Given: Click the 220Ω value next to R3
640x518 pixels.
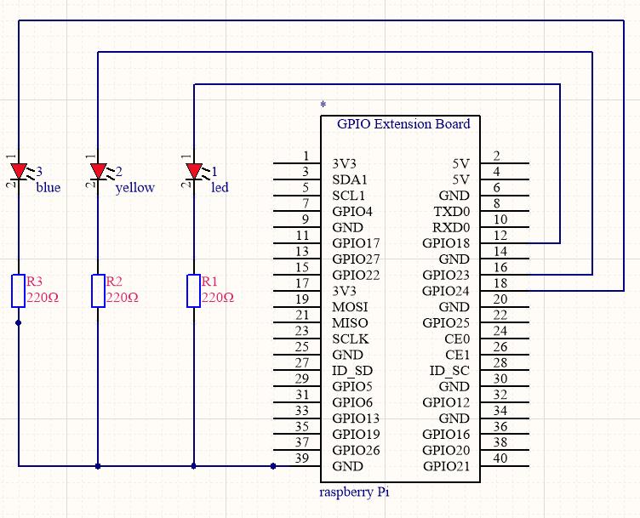Looking at the screenshot, I should click(x=43, y=298).
